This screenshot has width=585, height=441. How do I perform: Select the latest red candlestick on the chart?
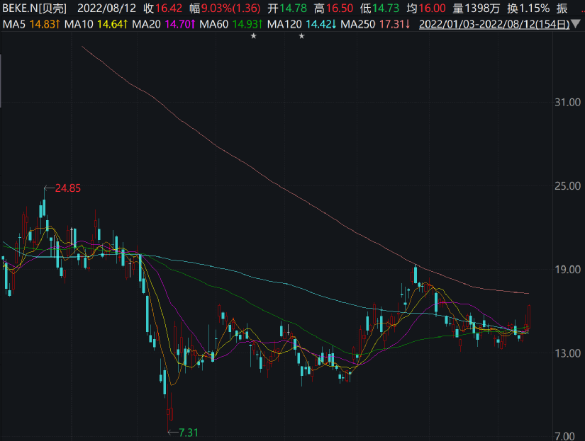pos(528,316)
